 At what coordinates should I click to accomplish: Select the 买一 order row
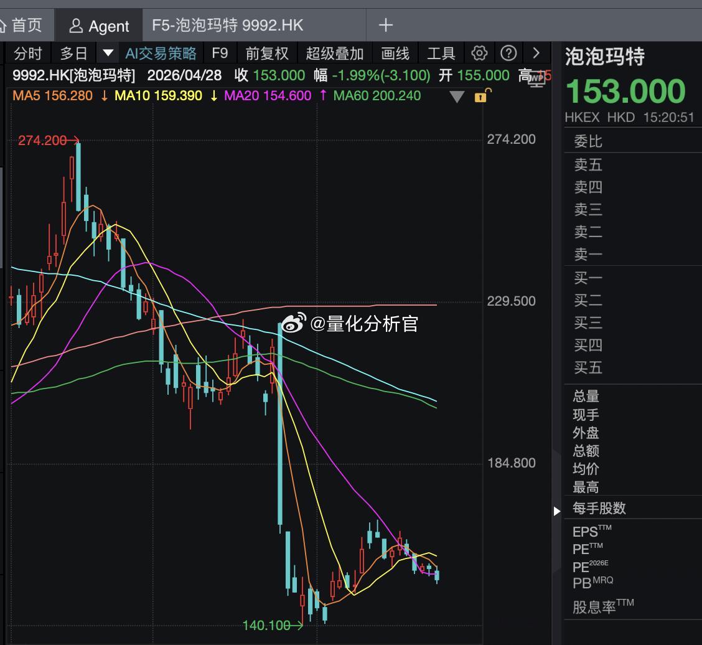[633, 278]
